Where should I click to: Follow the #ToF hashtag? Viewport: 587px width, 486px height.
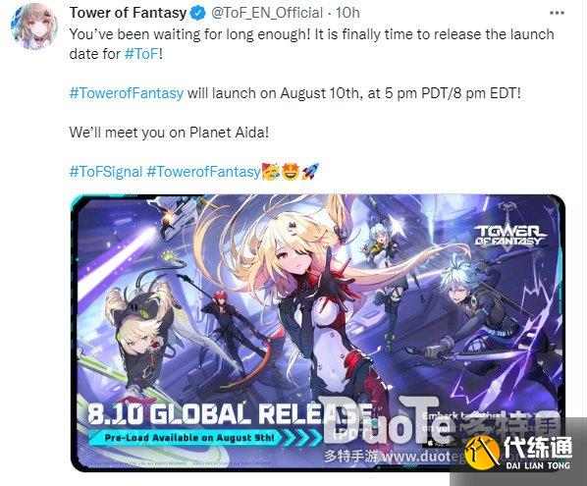[141, 54]
